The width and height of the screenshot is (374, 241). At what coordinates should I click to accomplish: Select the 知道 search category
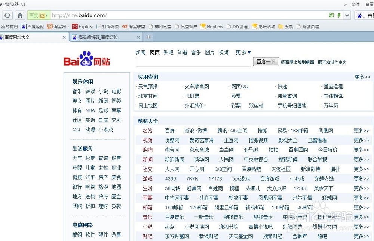(182, 53)
